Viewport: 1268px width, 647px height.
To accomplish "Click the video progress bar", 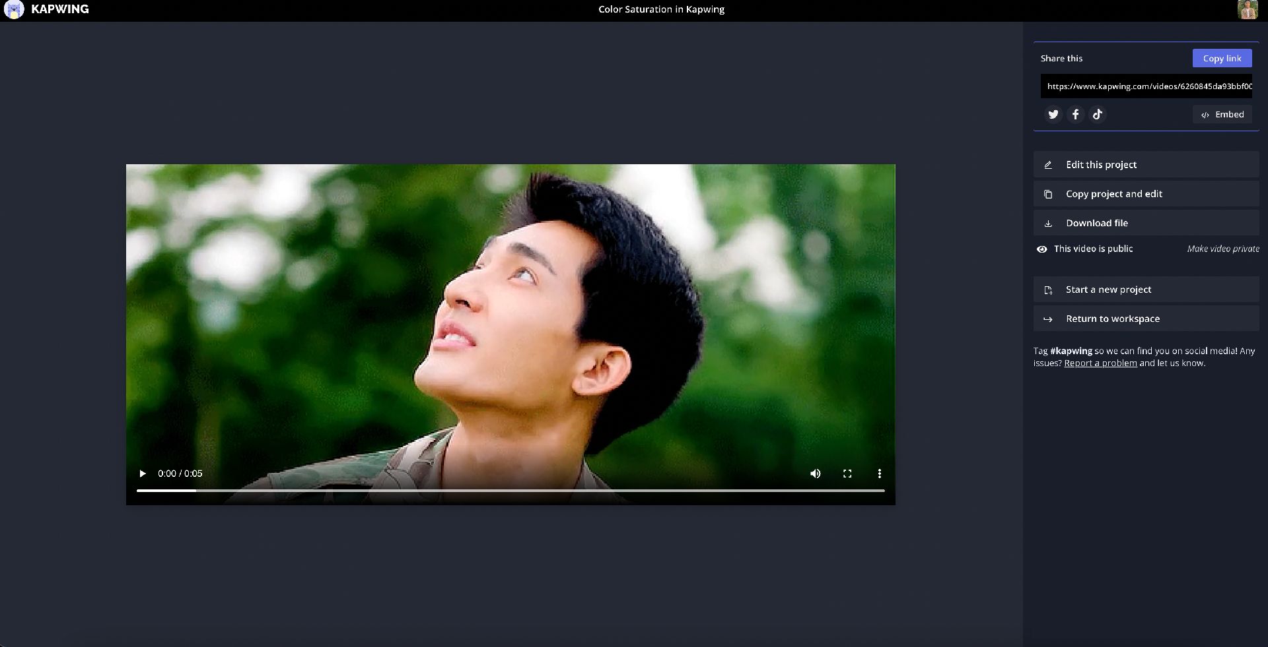I will (x=511, y=491).
